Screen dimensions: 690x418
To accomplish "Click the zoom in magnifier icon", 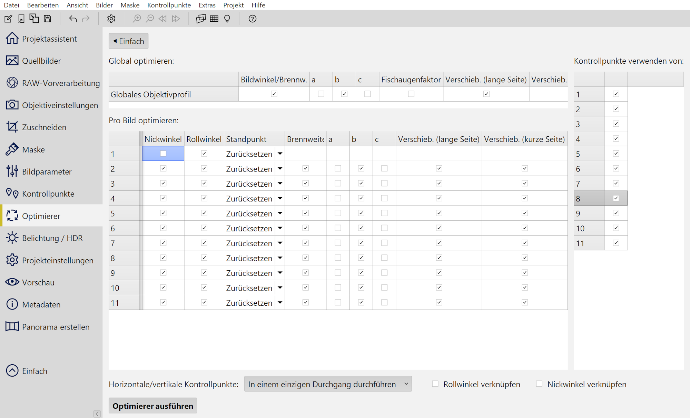I will coord(137,19).
